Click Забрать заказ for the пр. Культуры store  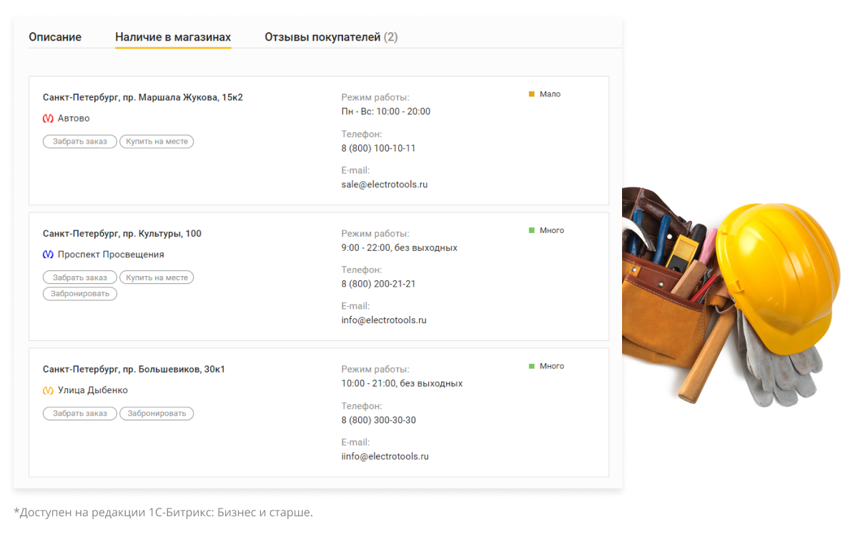pos(79,277)
